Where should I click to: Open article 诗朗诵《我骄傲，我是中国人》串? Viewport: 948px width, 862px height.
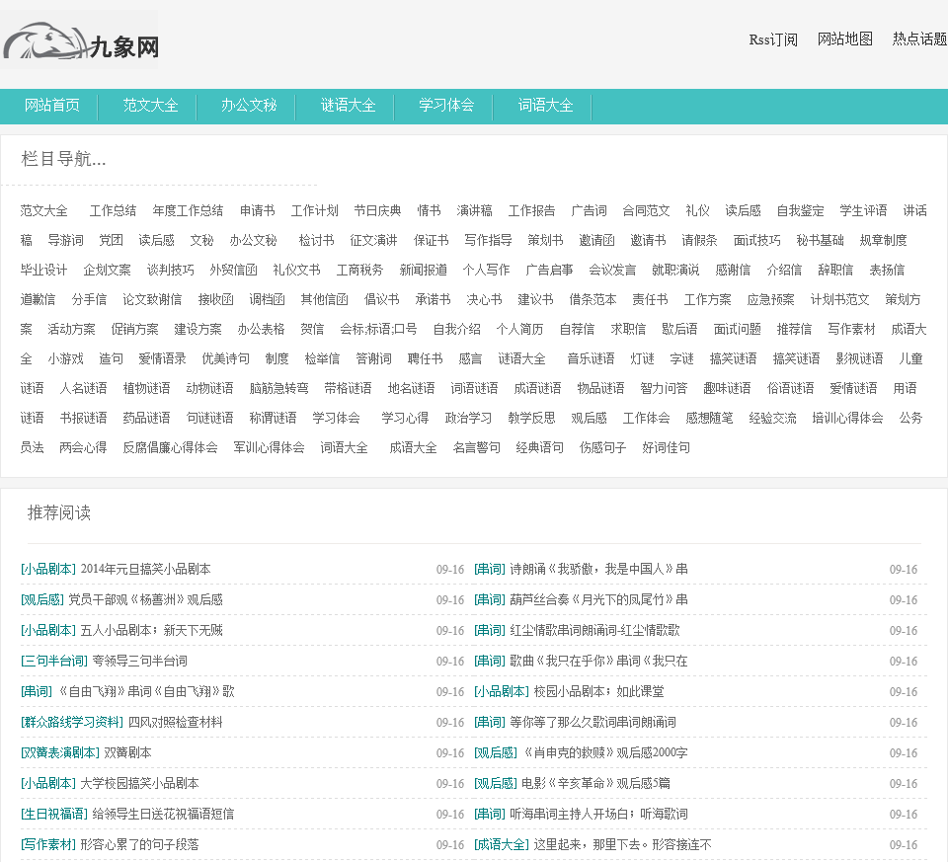coord(598,569)
